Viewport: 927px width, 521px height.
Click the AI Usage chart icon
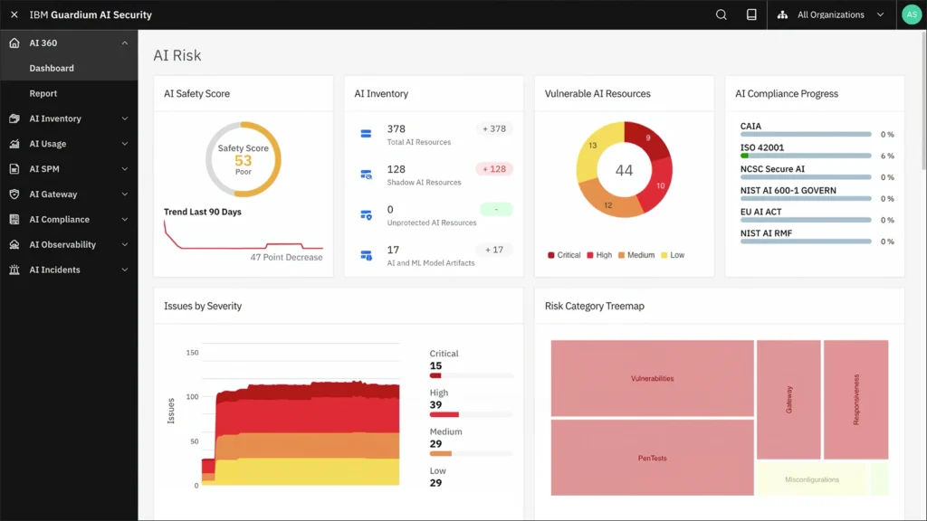tap(14, 144)
